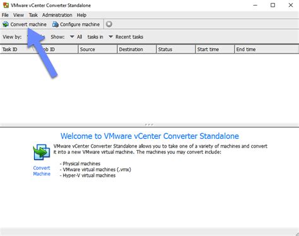Click the VMware app icon in title bar

click(6, 5)
